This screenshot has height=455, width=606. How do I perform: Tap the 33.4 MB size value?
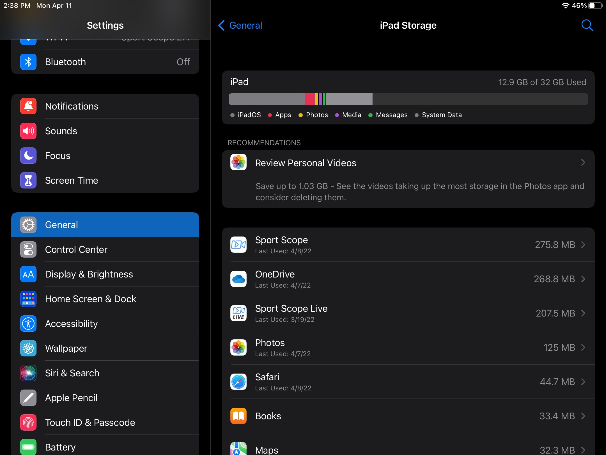click(x=557, y=416)
